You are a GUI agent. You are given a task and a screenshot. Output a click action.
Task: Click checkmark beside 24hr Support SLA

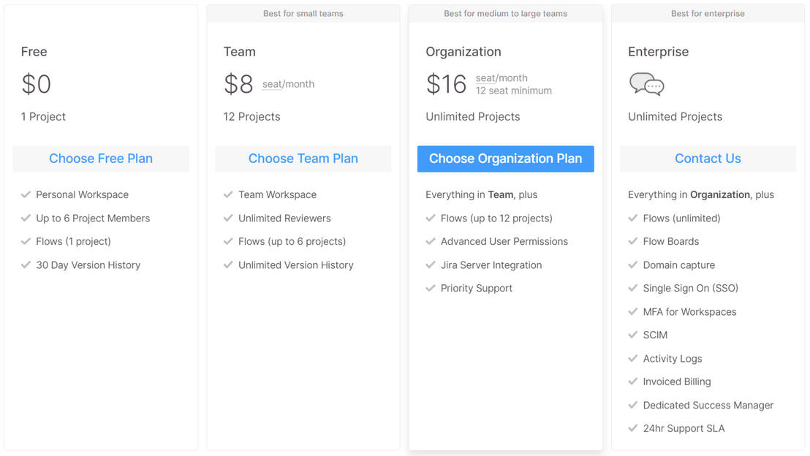[633, 428]
